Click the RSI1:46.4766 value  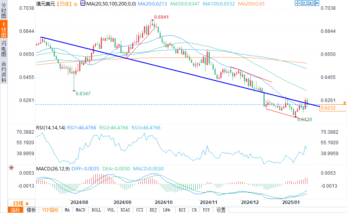coord(82,128)
